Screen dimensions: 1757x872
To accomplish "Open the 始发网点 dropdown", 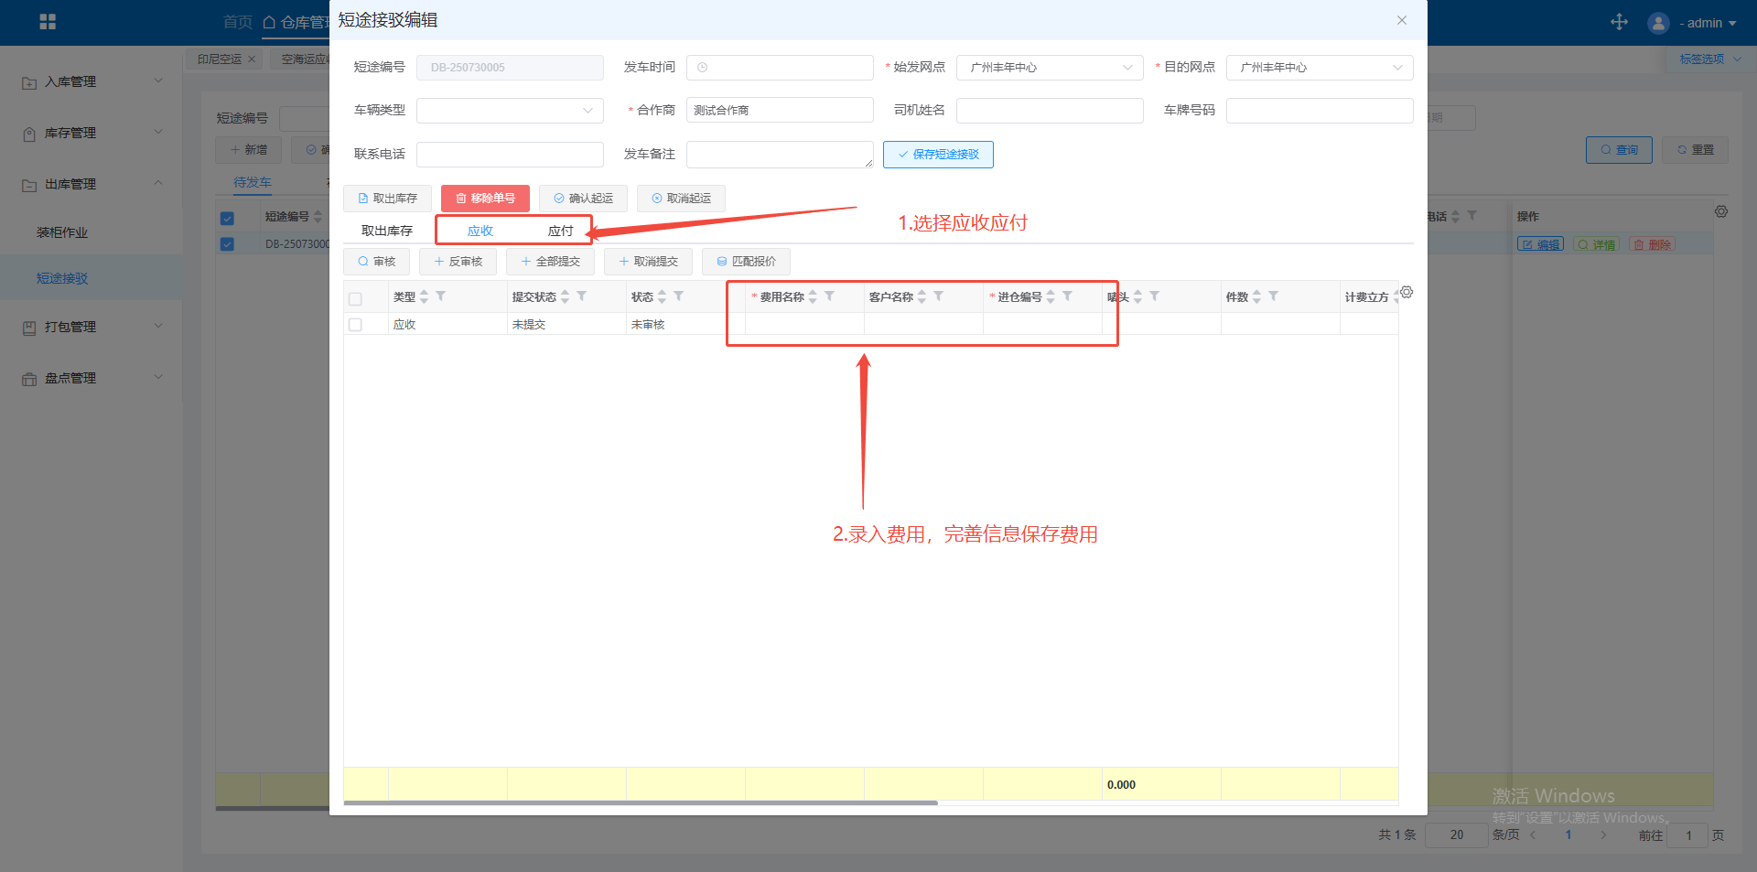I will click(x=1049, y=68).
